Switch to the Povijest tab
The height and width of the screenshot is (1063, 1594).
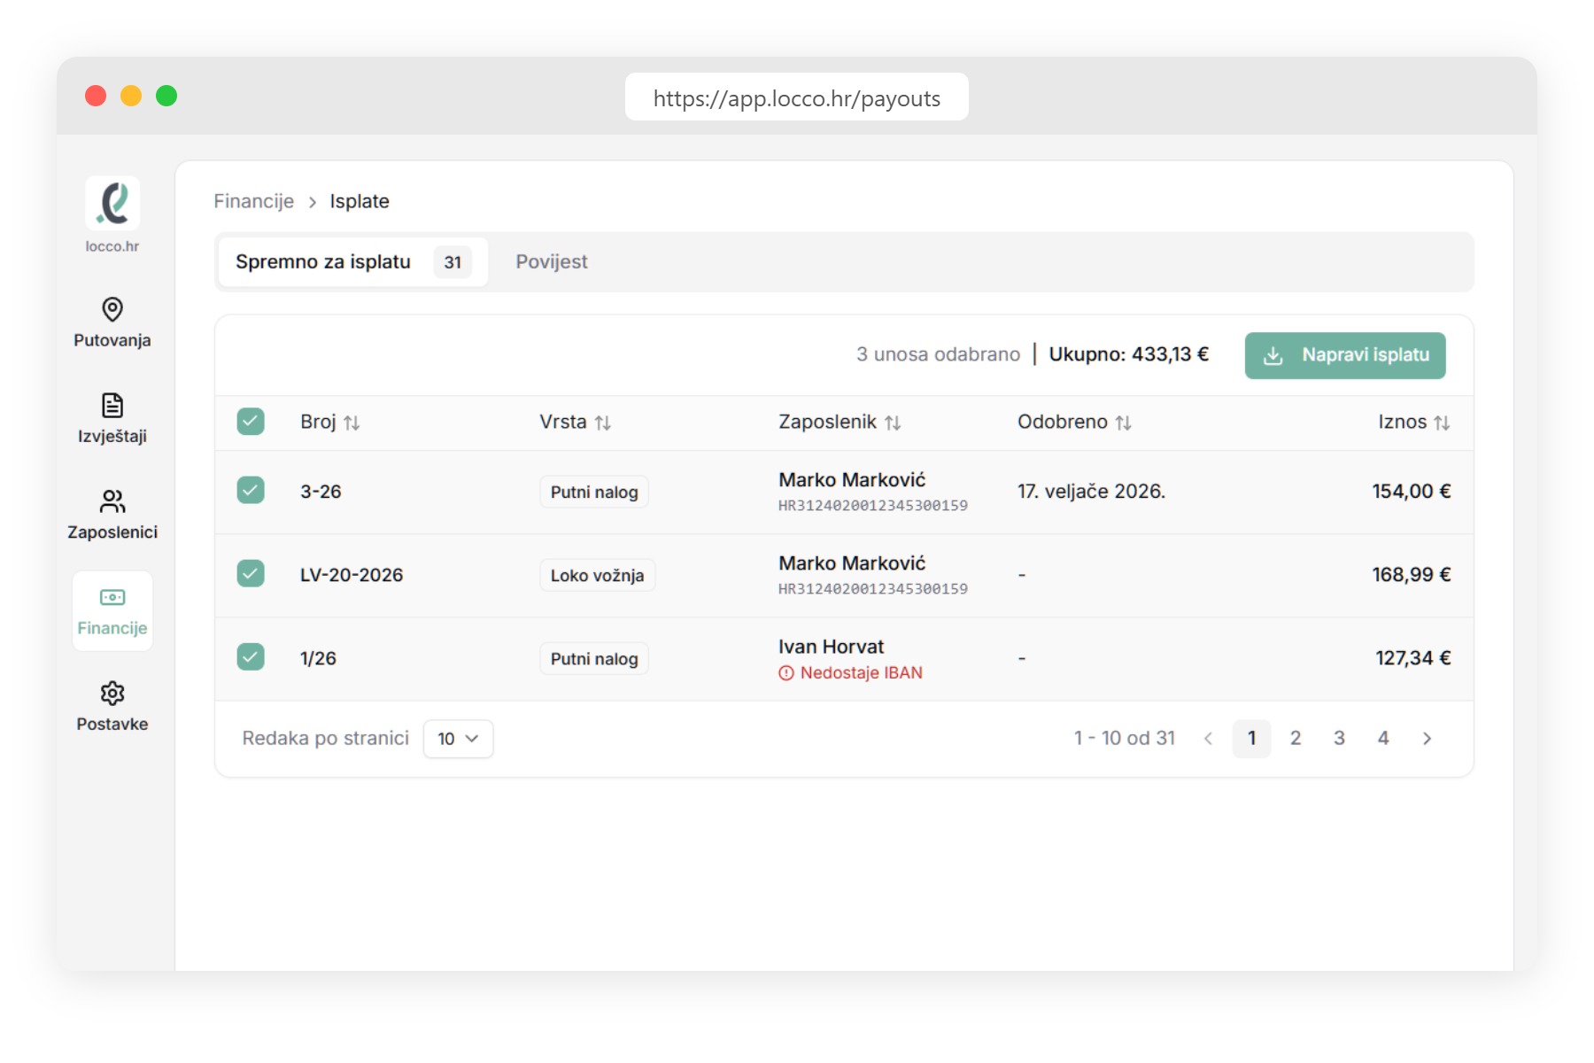(551, 262)
